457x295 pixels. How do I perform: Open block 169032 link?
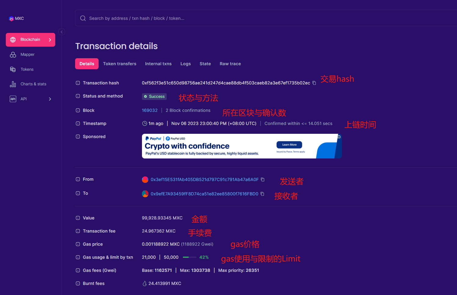pos(150,110)
